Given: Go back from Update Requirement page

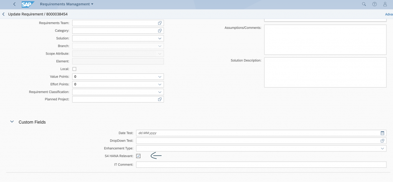Looking at the screenshot, I should pyautogui.click(x=3, y=14).
